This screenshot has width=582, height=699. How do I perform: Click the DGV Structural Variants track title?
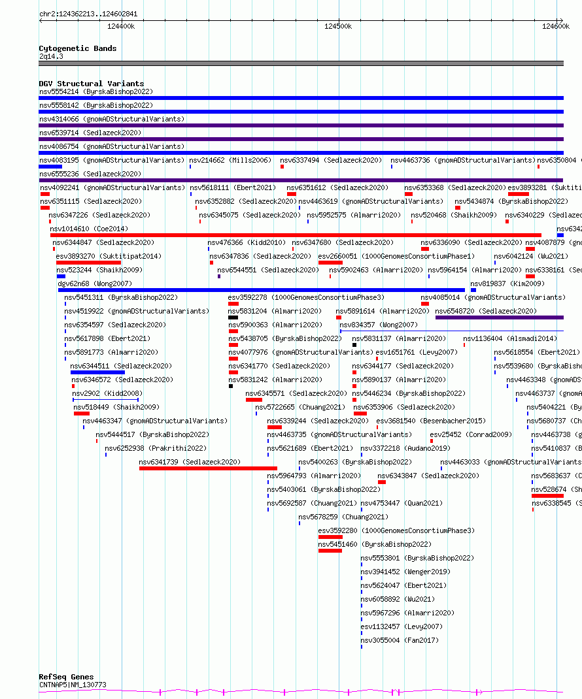pyautogui.click(x=92, y=84)
